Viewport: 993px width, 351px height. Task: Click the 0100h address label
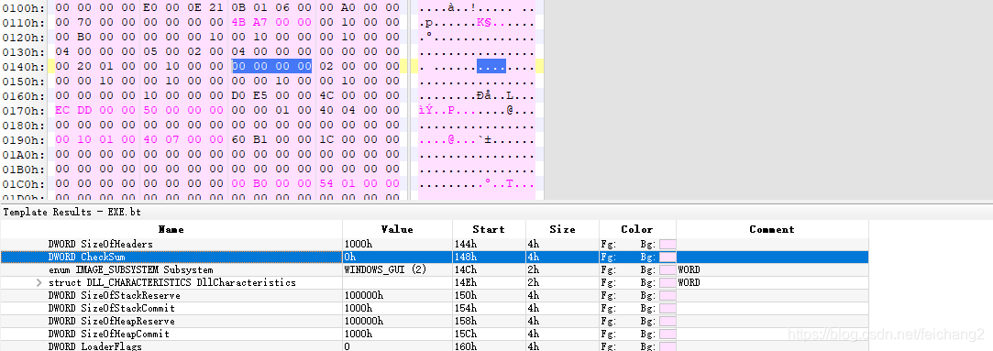(24, 7)
